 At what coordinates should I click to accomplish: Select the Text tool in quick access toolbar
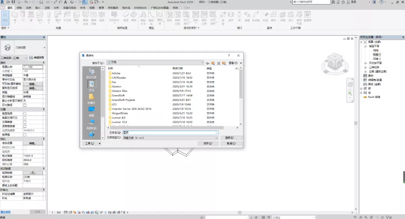[x=65, y=2]
